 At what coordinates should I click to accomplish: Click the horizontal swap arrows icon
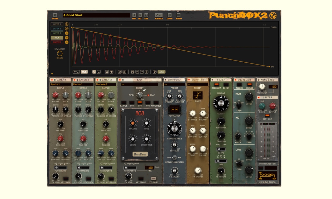[x=125, y=72]
